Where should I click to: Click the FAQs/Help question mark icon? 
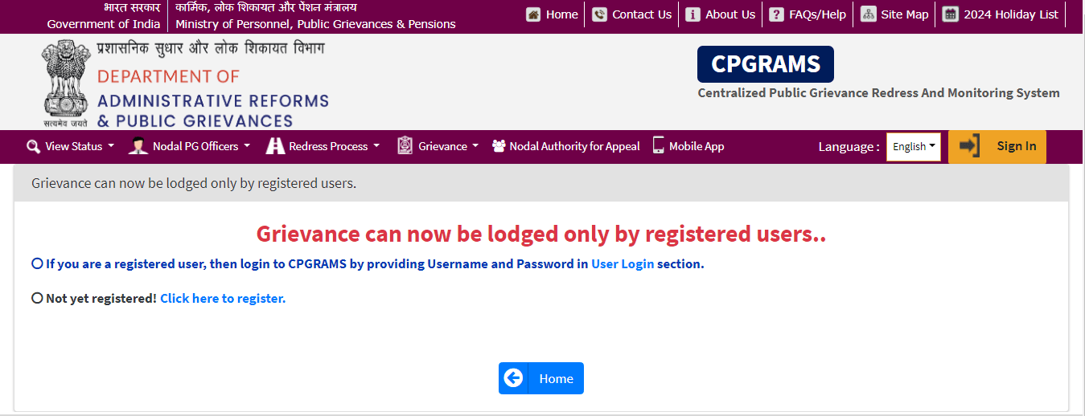pos(776,14)
